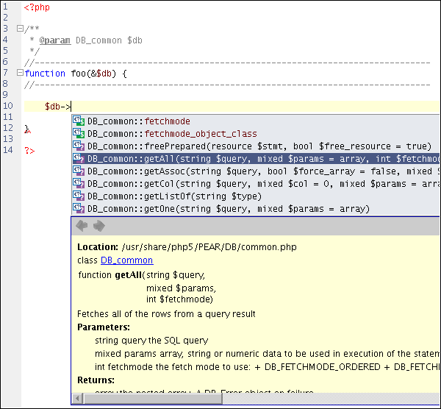441x409 pixels.
Task: Click the @param annotation in the comment
Action: click(55, 40)
